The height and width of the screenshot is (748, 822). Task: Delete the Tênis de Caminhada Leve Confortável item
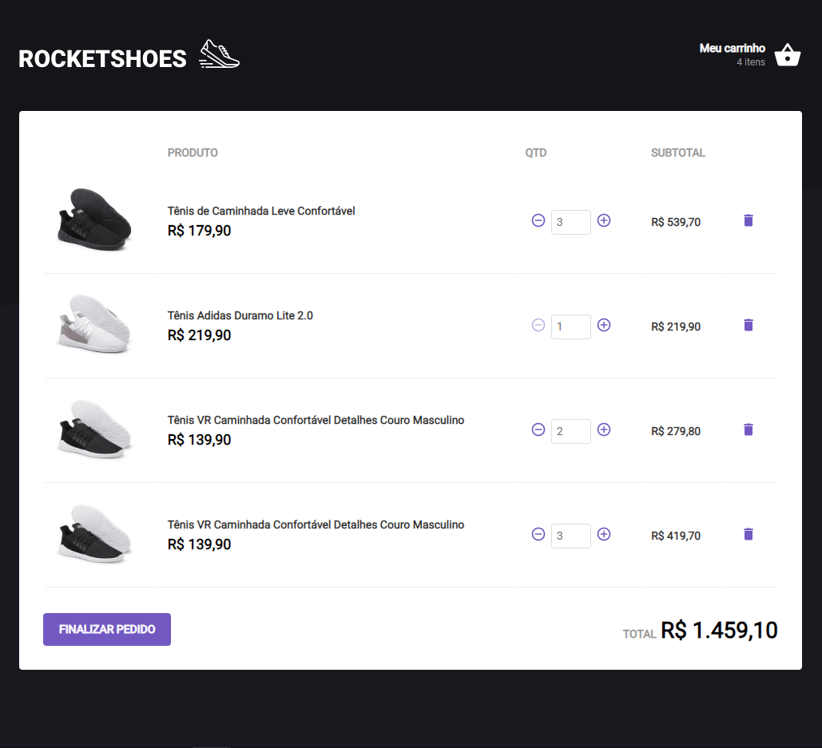pyautogui.click(x=748, y=220)
